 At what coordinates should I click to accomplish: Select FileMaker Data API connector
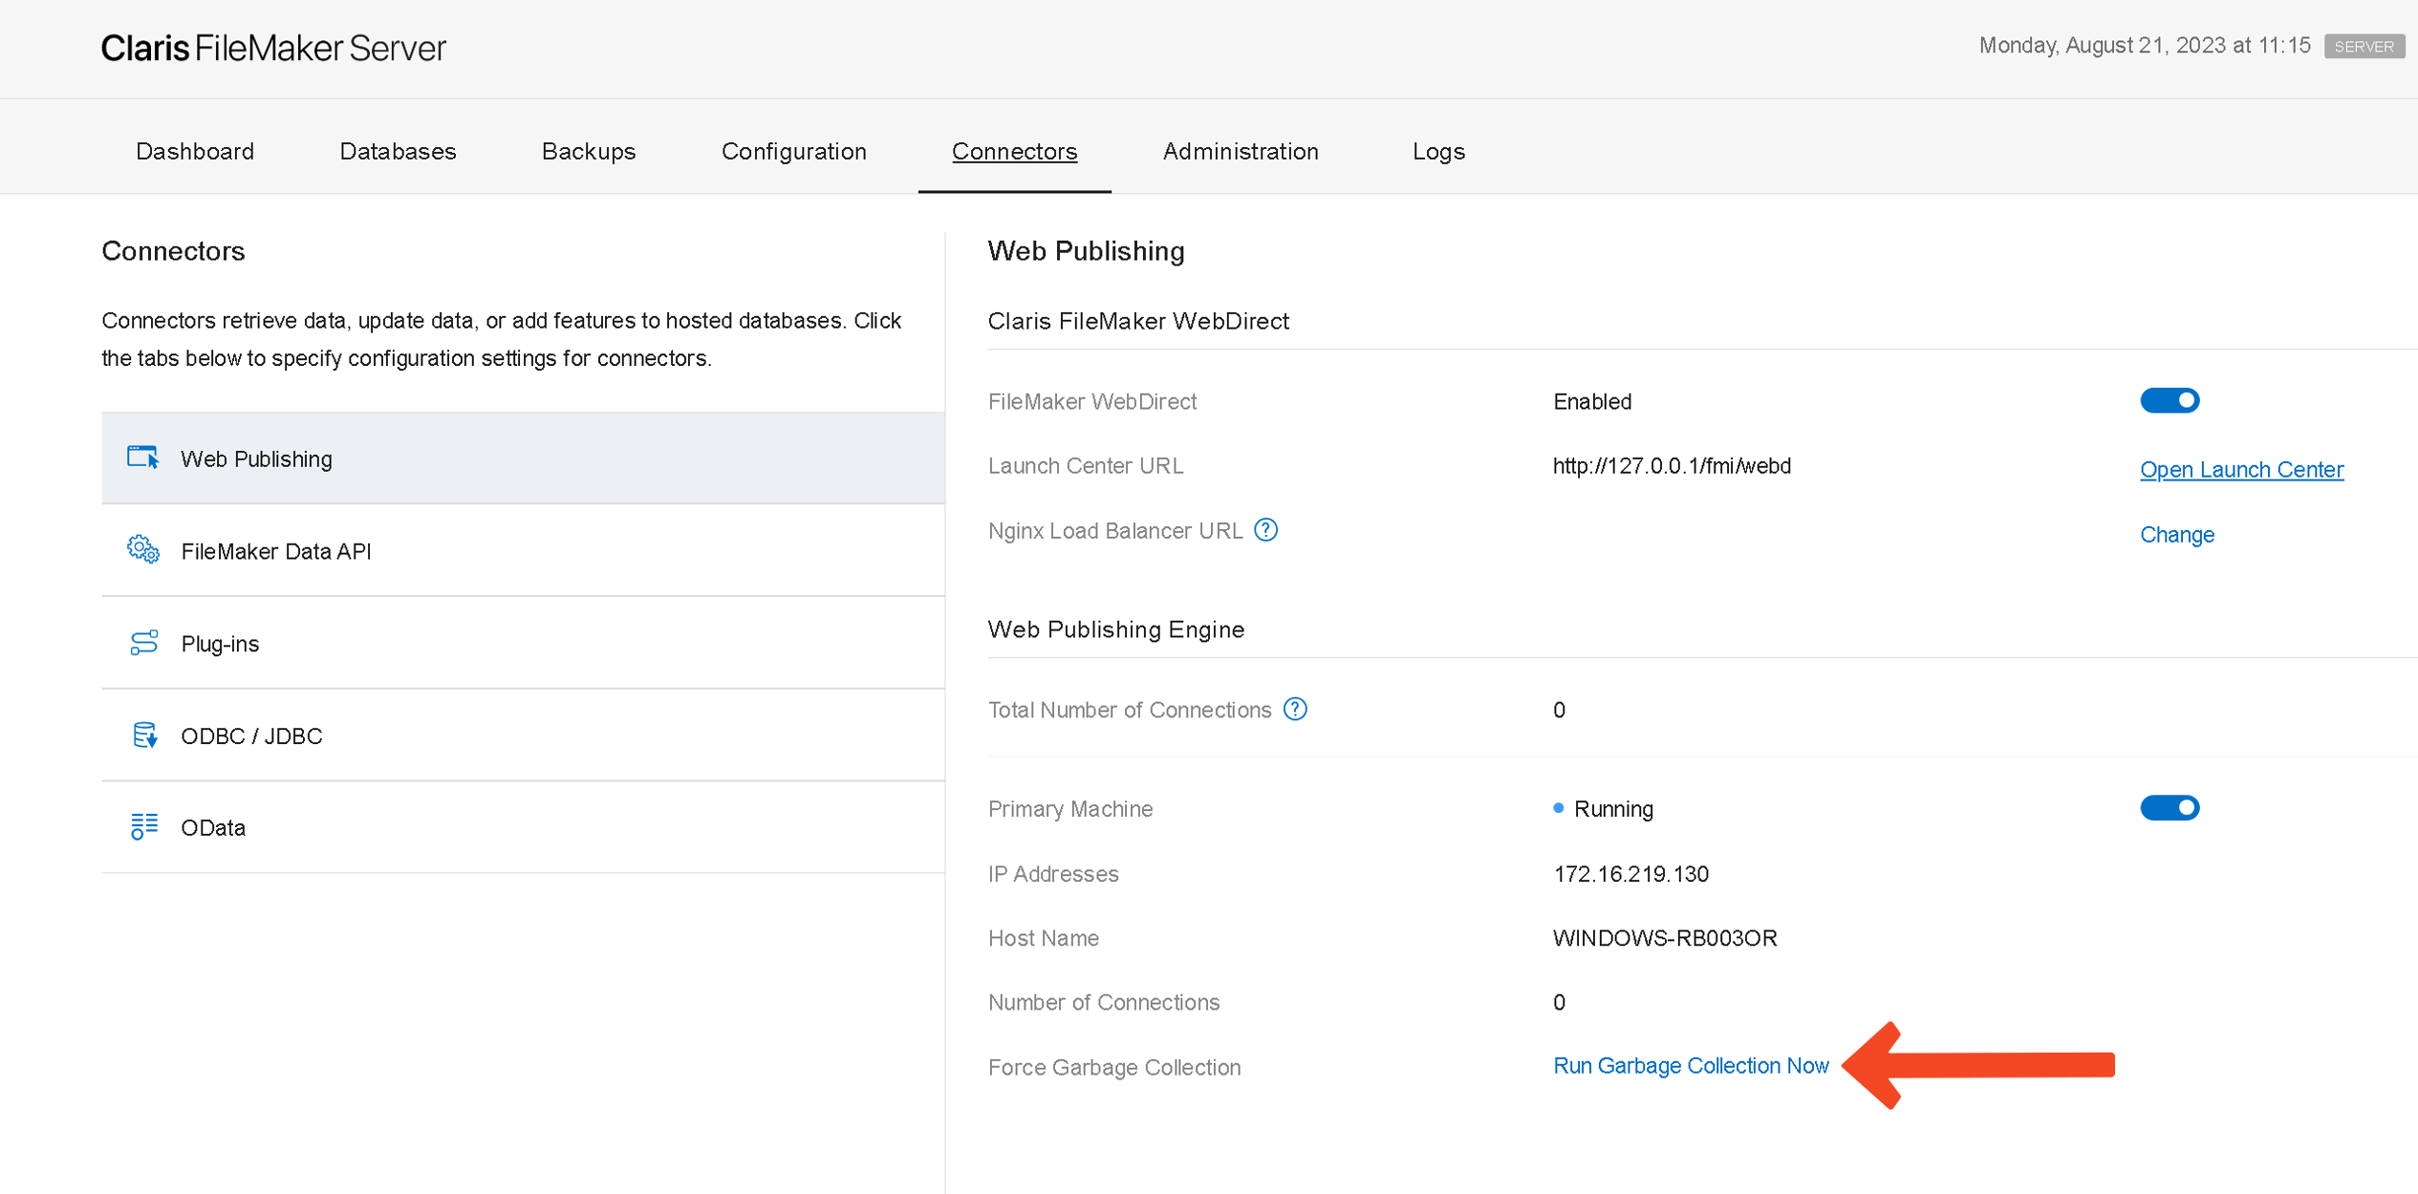pyautogui.click(x=523, y=551)
